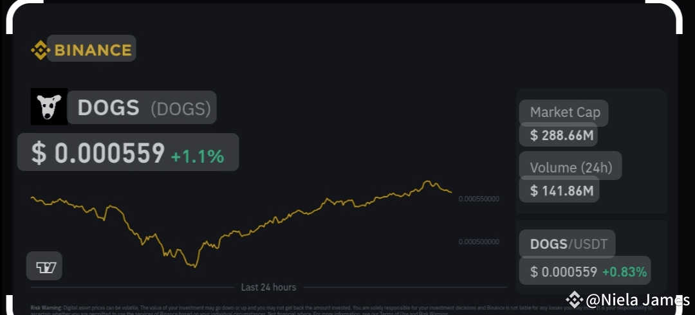Select the DOGS token name
695x315 pixels.
pos(108,108)
